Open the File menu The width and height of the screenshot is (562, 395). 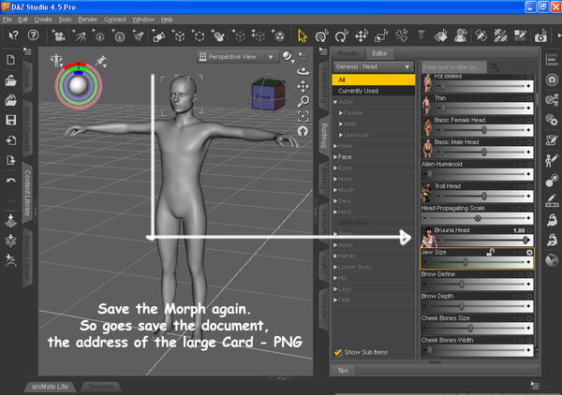(7, 20)
